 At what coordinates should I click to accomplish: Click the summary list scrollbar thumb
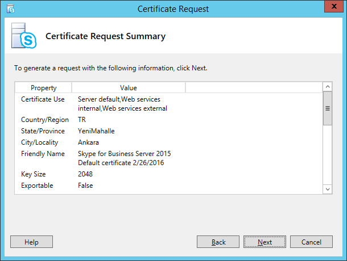328,108
